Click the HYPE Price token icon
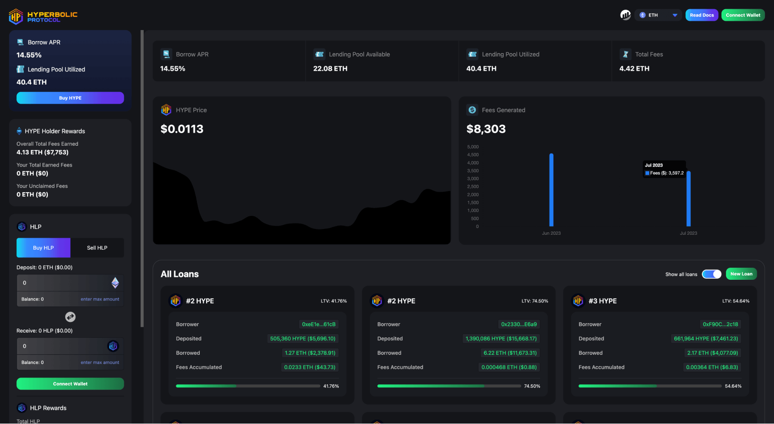This screenshot has width=774, height=424. coord(166,110)
